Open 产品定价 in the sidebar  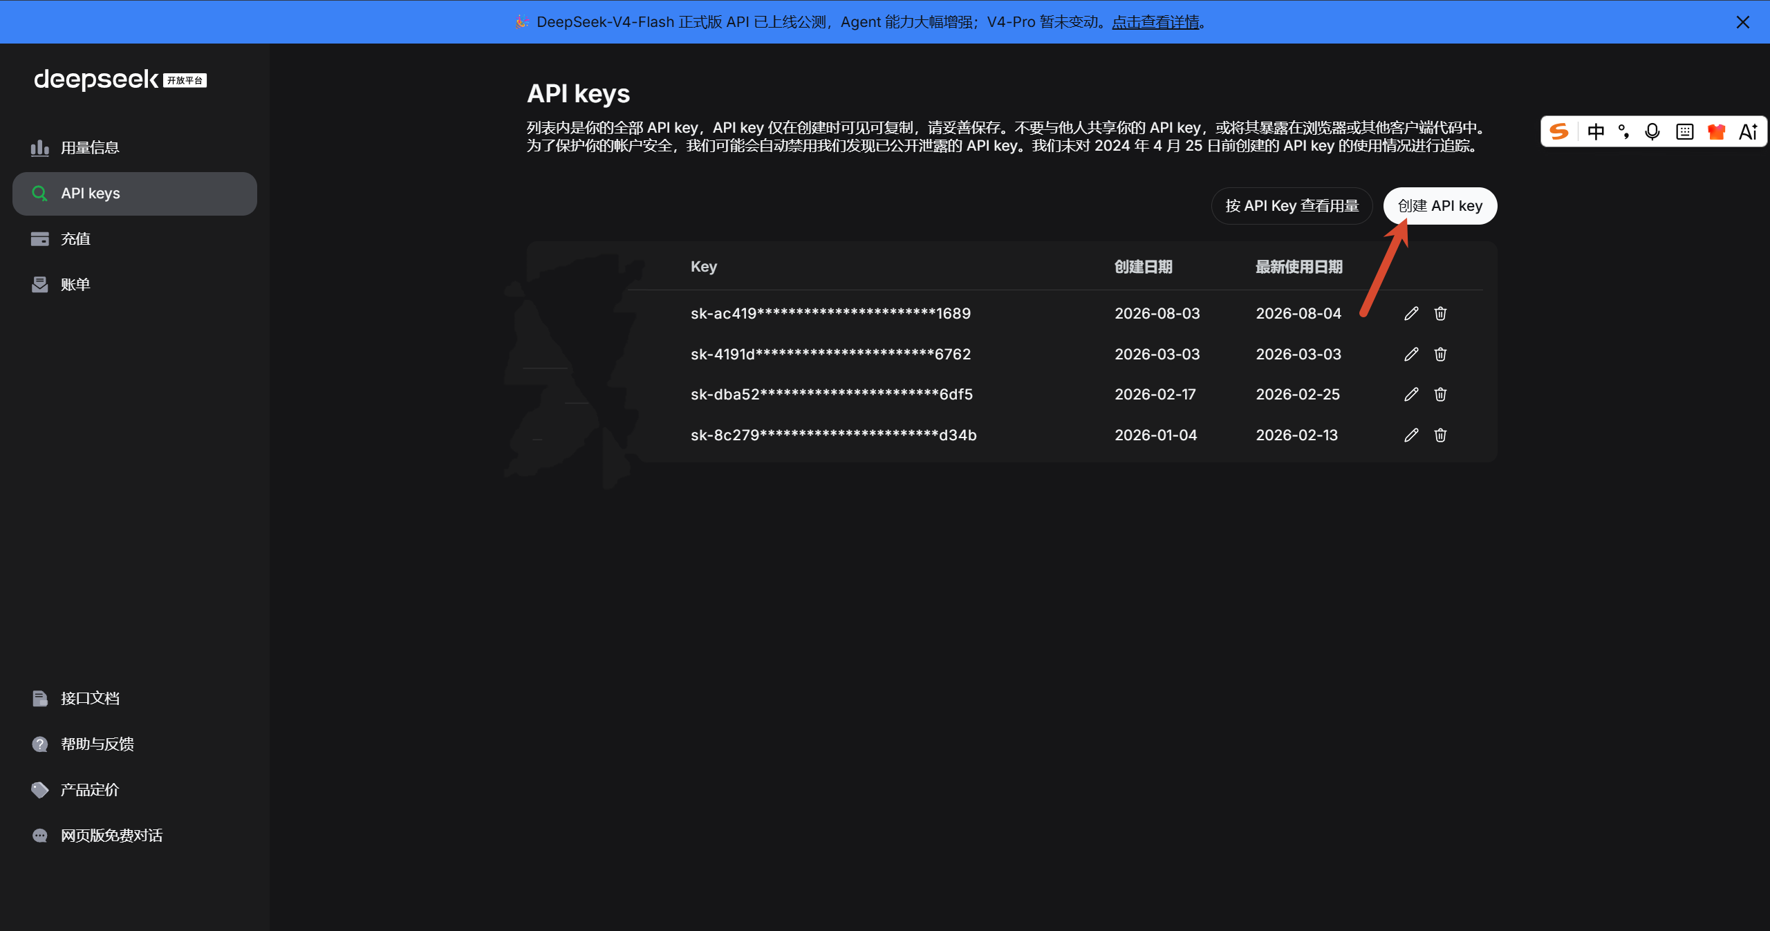click(x=135, y=790)
